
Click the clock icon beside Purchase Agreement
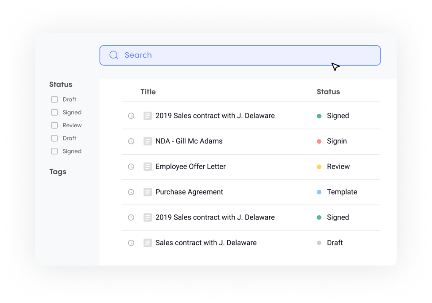131,192
